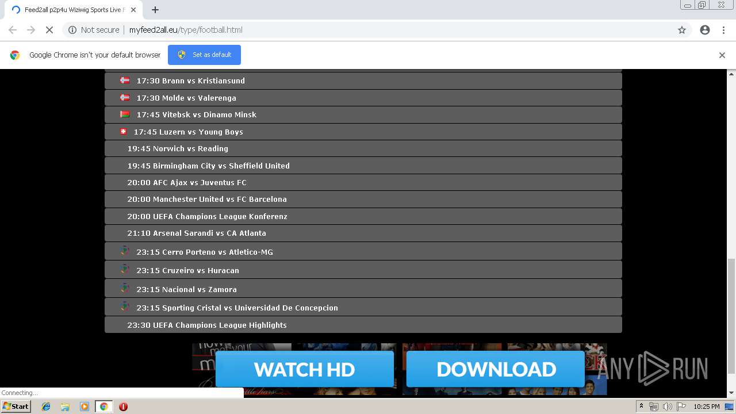Show hidden system tray icons
736x414 pixels.
(641, 407)
